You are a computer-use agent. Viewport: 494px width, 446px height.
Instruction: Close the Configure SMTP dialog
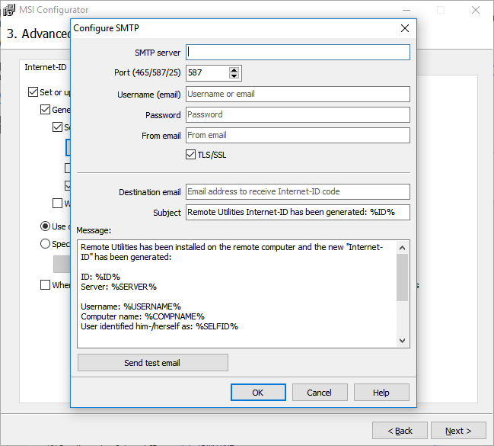click(x=405, y=28)
